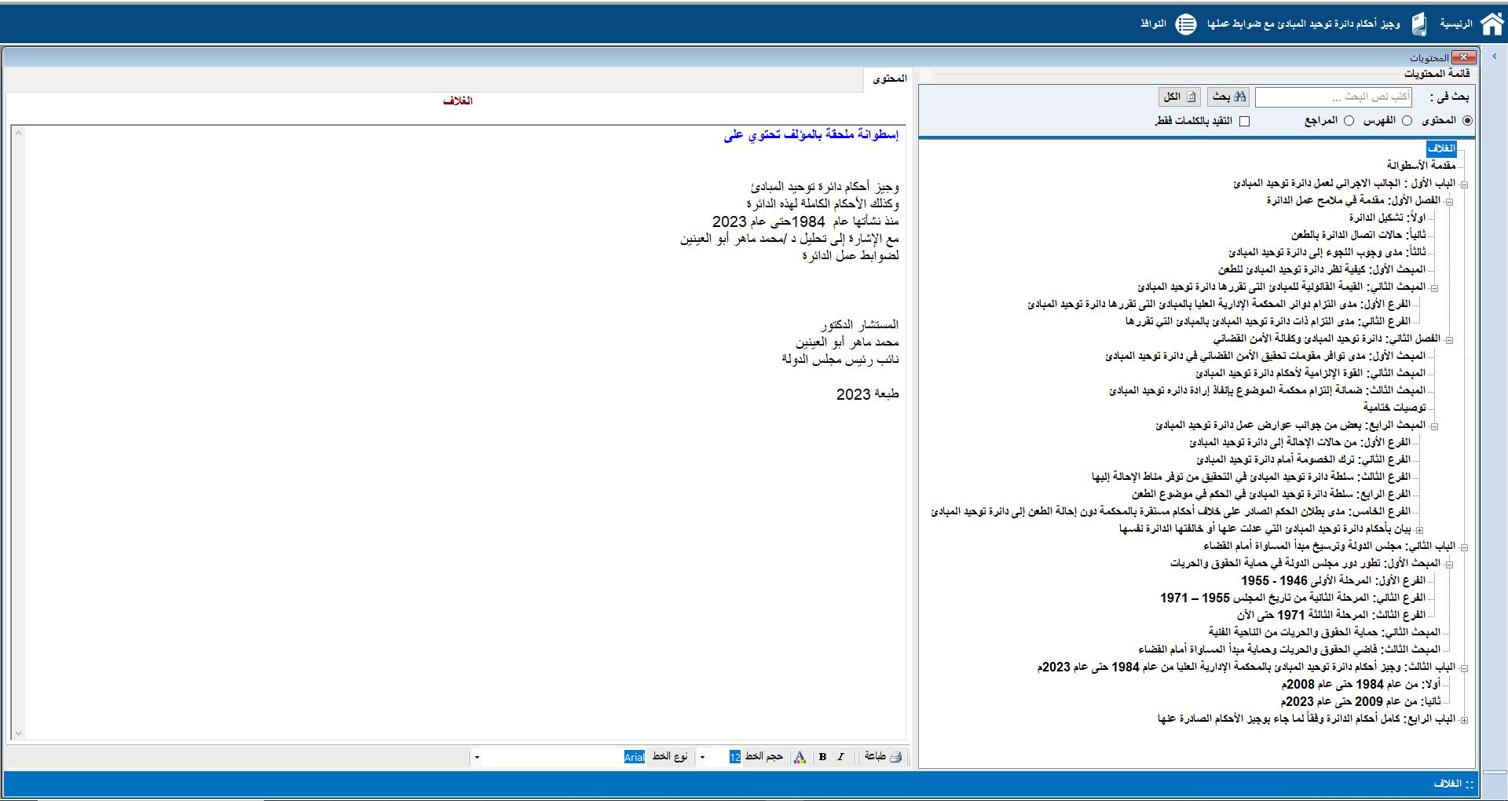Click the بحث search button with binoculars
This screenshot has height=801, width=1508.
[1228, 97]
